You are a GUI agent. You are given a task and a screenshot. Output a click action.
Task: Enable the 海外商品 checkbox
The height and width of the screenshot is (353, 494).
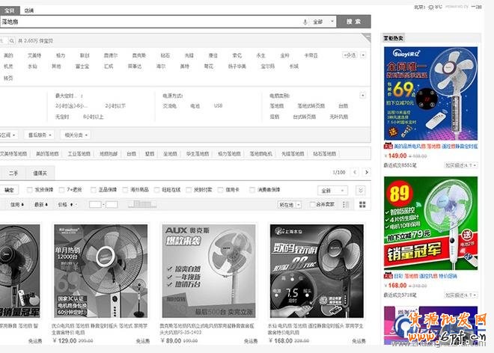click(x=125, y=190)
